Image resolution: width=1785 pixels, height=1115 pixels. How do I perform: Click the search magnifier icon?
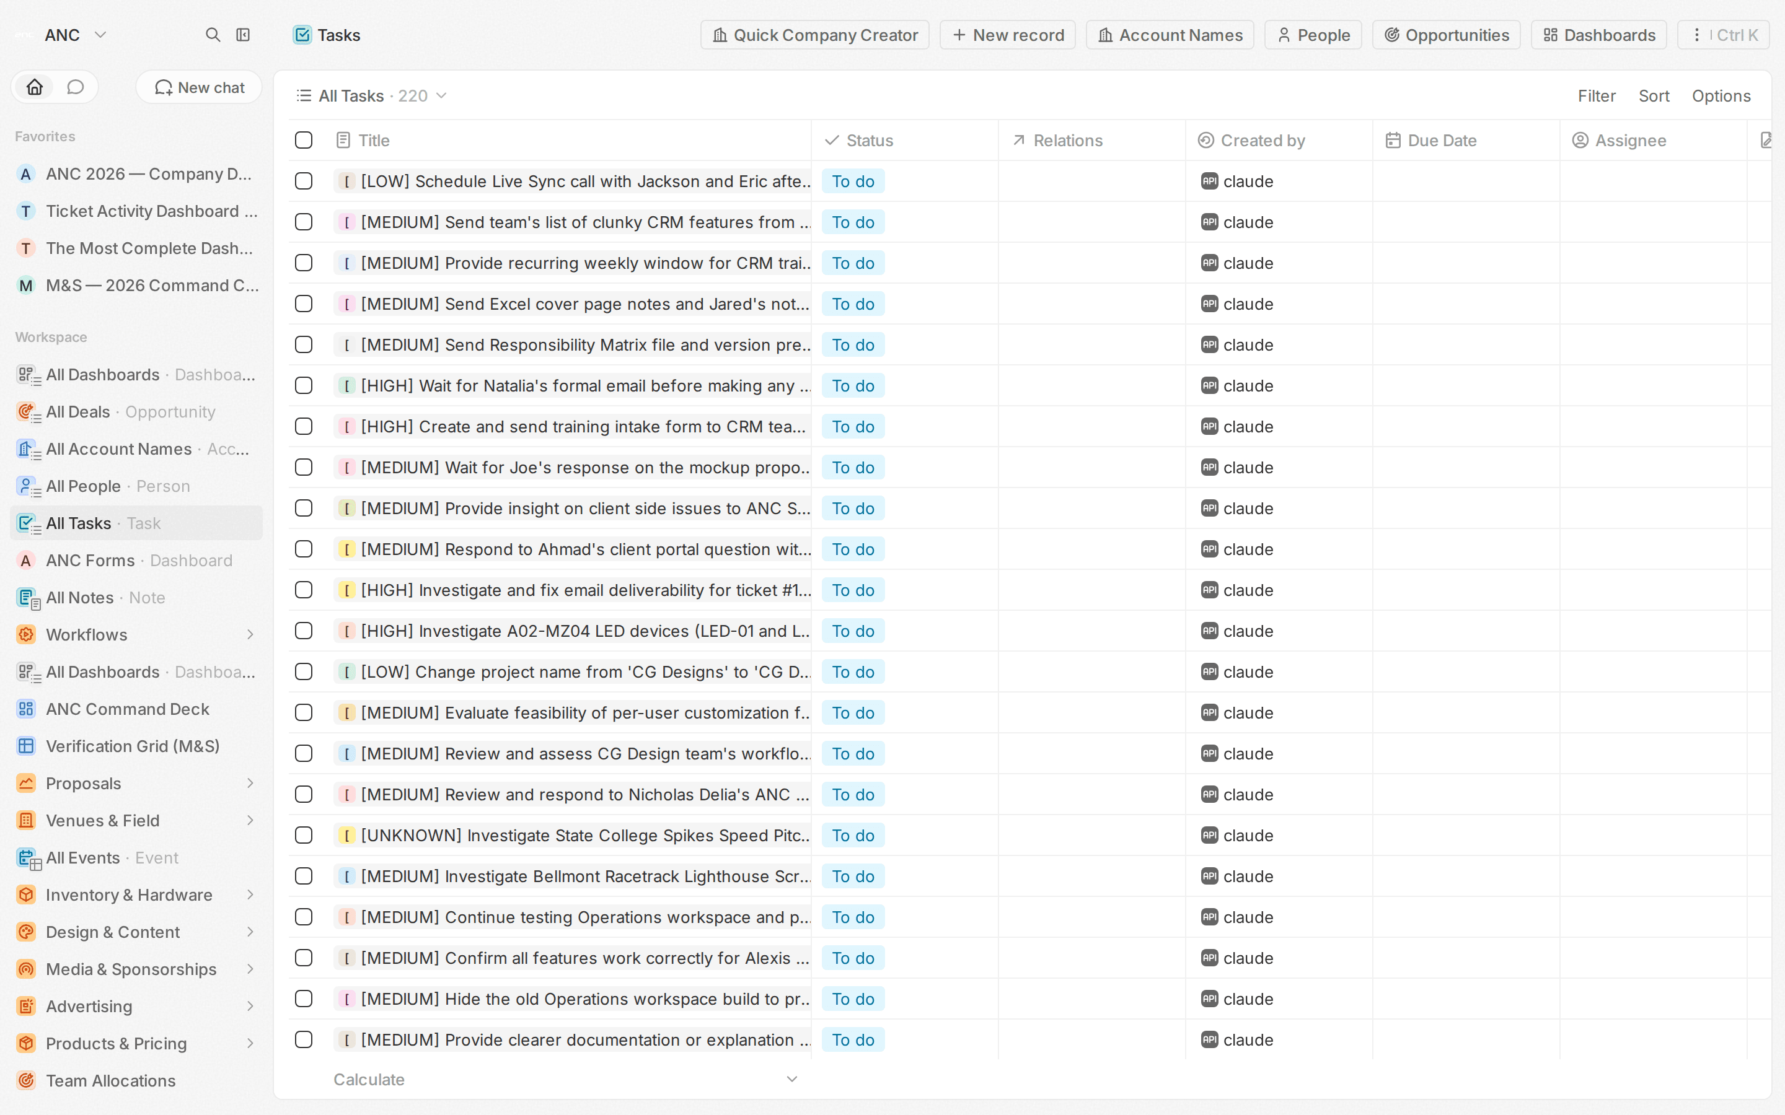coord(213,35)
